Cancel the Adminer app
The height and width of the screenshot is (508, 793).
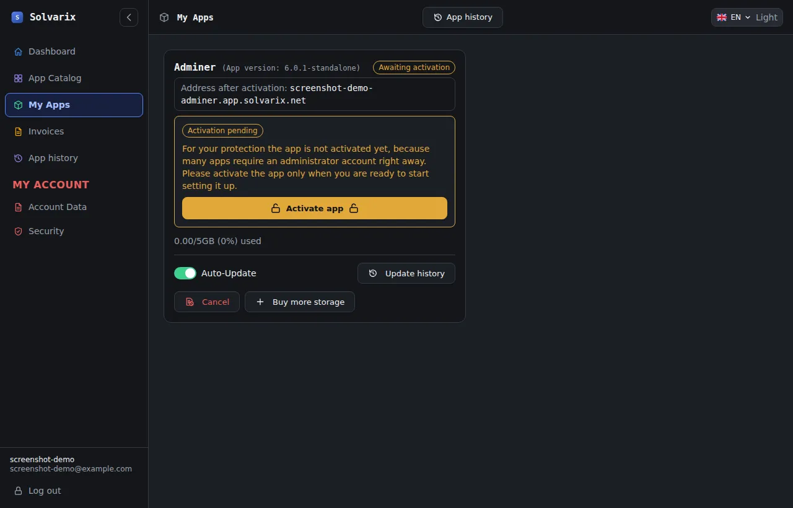[207, 302]
